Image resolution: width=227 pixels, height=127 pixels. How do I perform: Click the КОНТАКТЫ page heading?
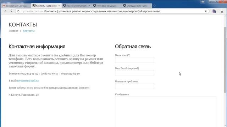coord(23,25)
